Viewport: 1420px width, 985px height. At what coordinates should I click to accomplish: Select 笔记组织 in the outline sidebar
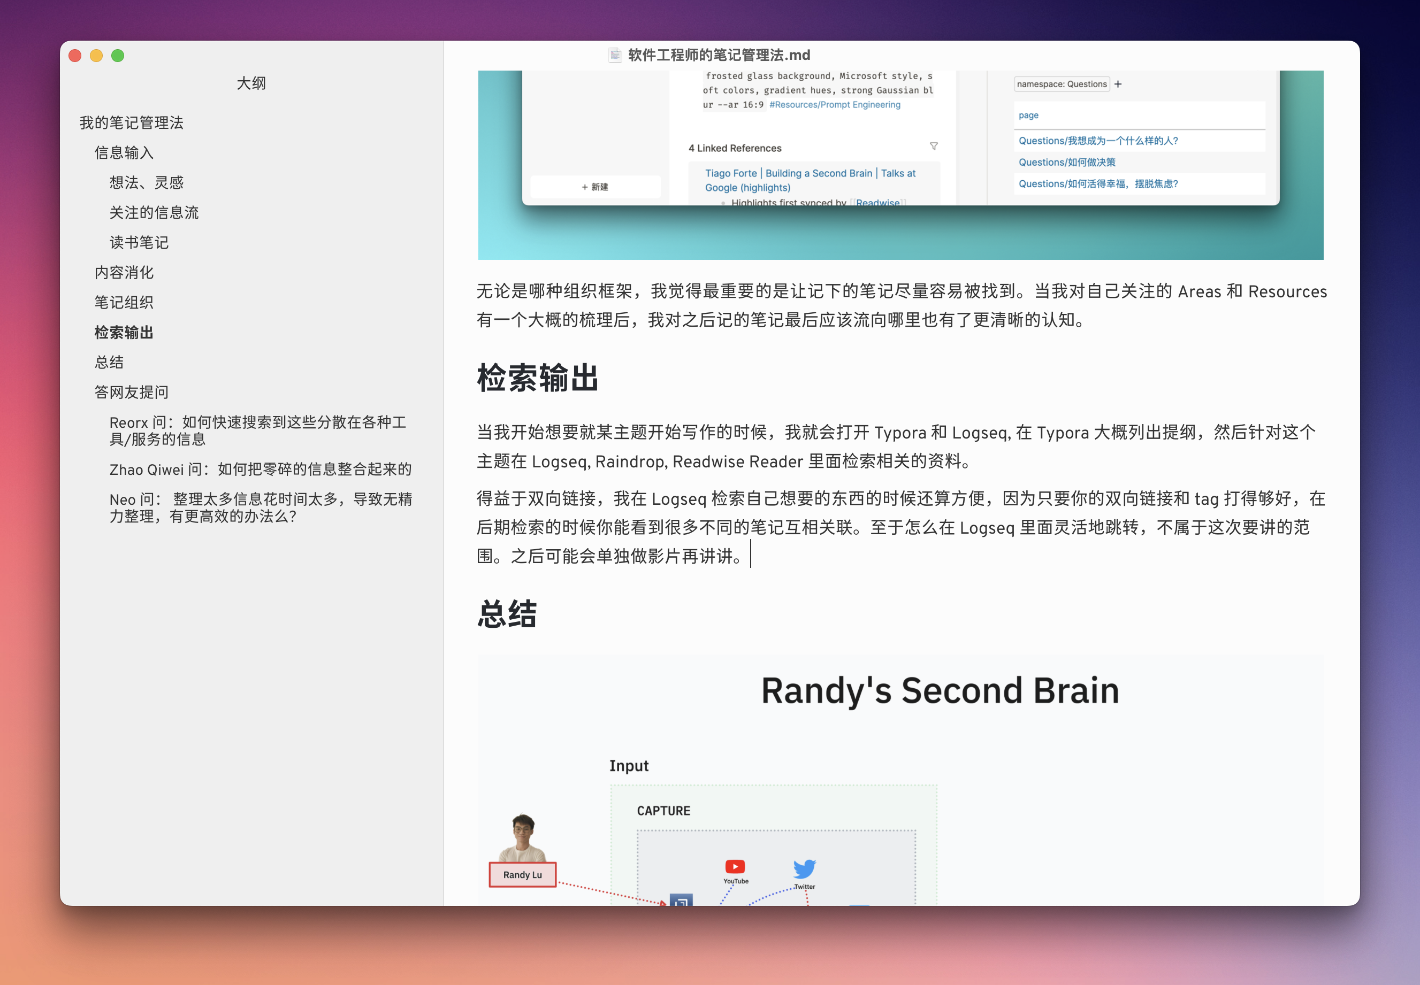coord(124,303)
